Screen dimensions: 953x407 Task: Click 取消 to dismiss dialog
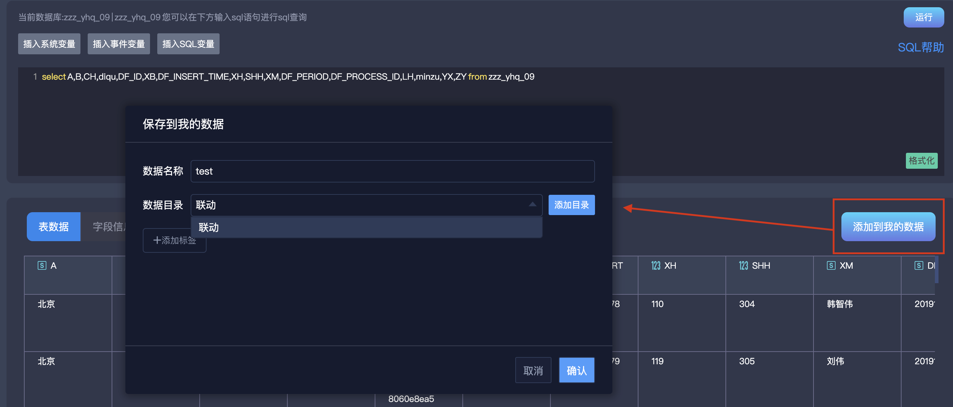tap(534, 370)
